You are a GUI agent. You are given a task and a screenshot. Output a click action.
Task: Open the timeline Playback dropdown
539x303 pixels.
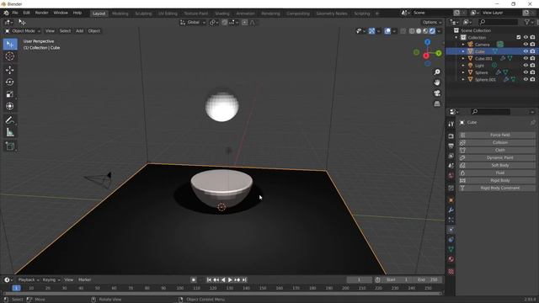tap(28, 280)
